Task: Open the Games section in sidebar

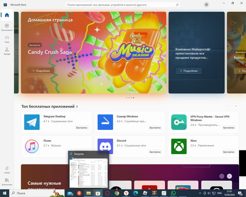Action: pyautogui.click(x=7, y=39)
